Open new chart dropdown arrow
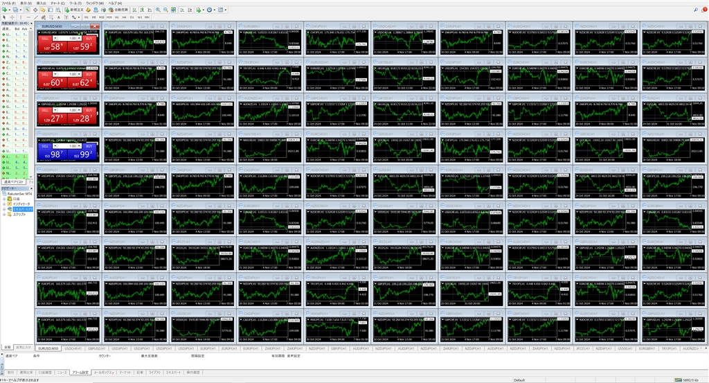This screenshot has height=383, width=709. click(x=10, y=10)
